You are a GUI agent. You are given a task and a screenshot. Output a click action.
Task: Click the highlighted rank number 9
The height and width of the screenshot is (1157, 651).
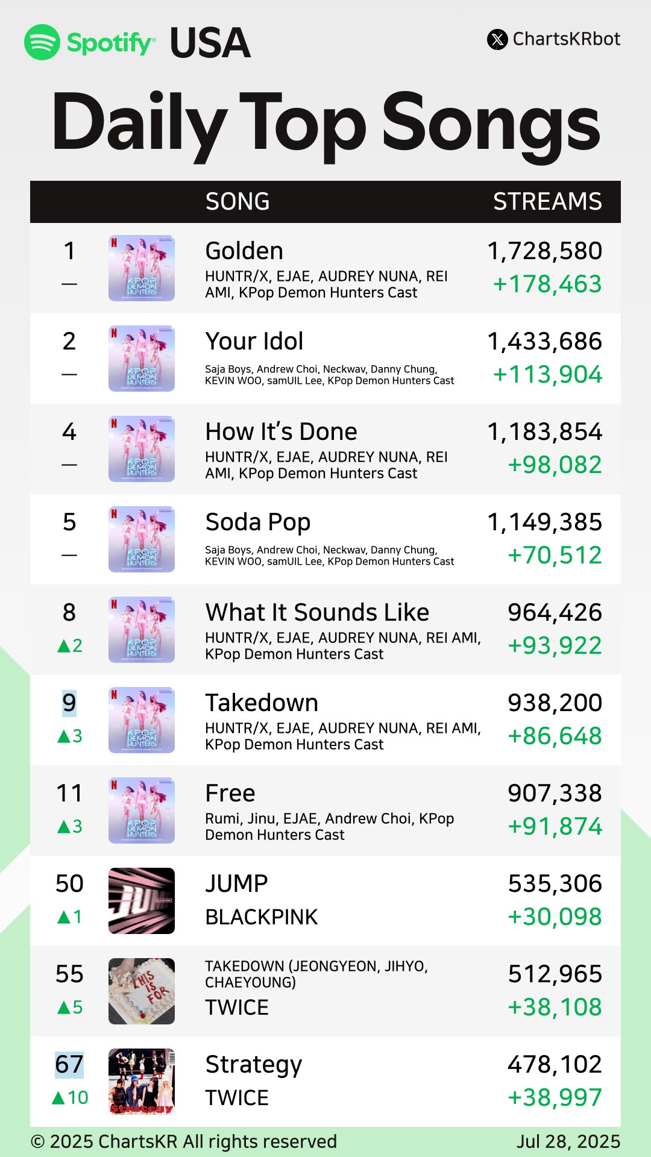pyautogui.click(x=69, y=703)
